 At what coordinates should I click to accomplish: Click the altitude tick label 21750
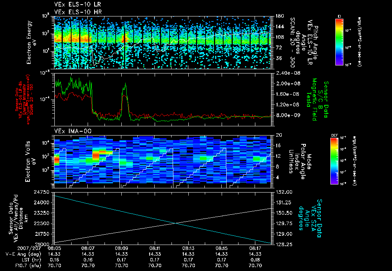pos(41,234)
